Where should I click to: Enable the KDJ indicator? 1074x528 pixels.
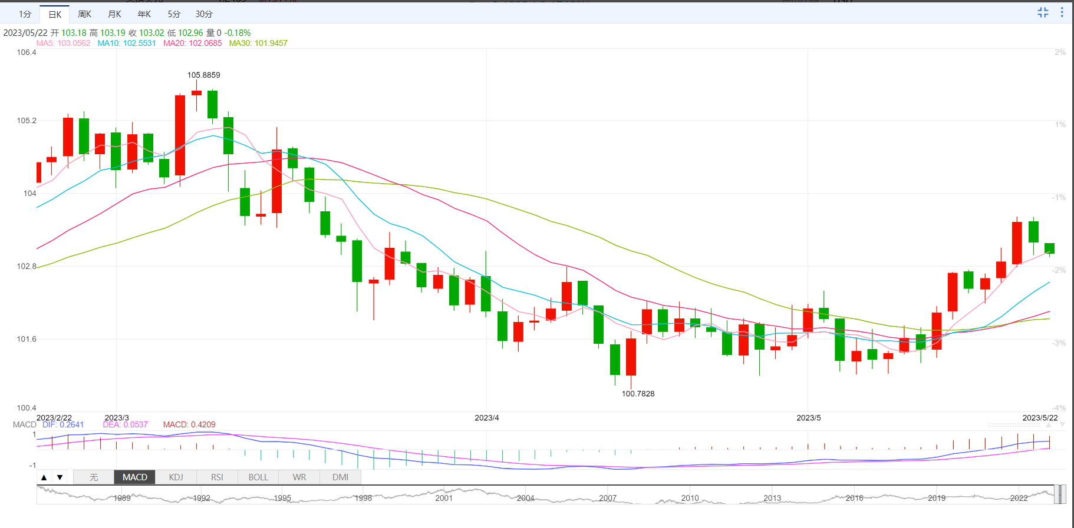pos(176,477)
